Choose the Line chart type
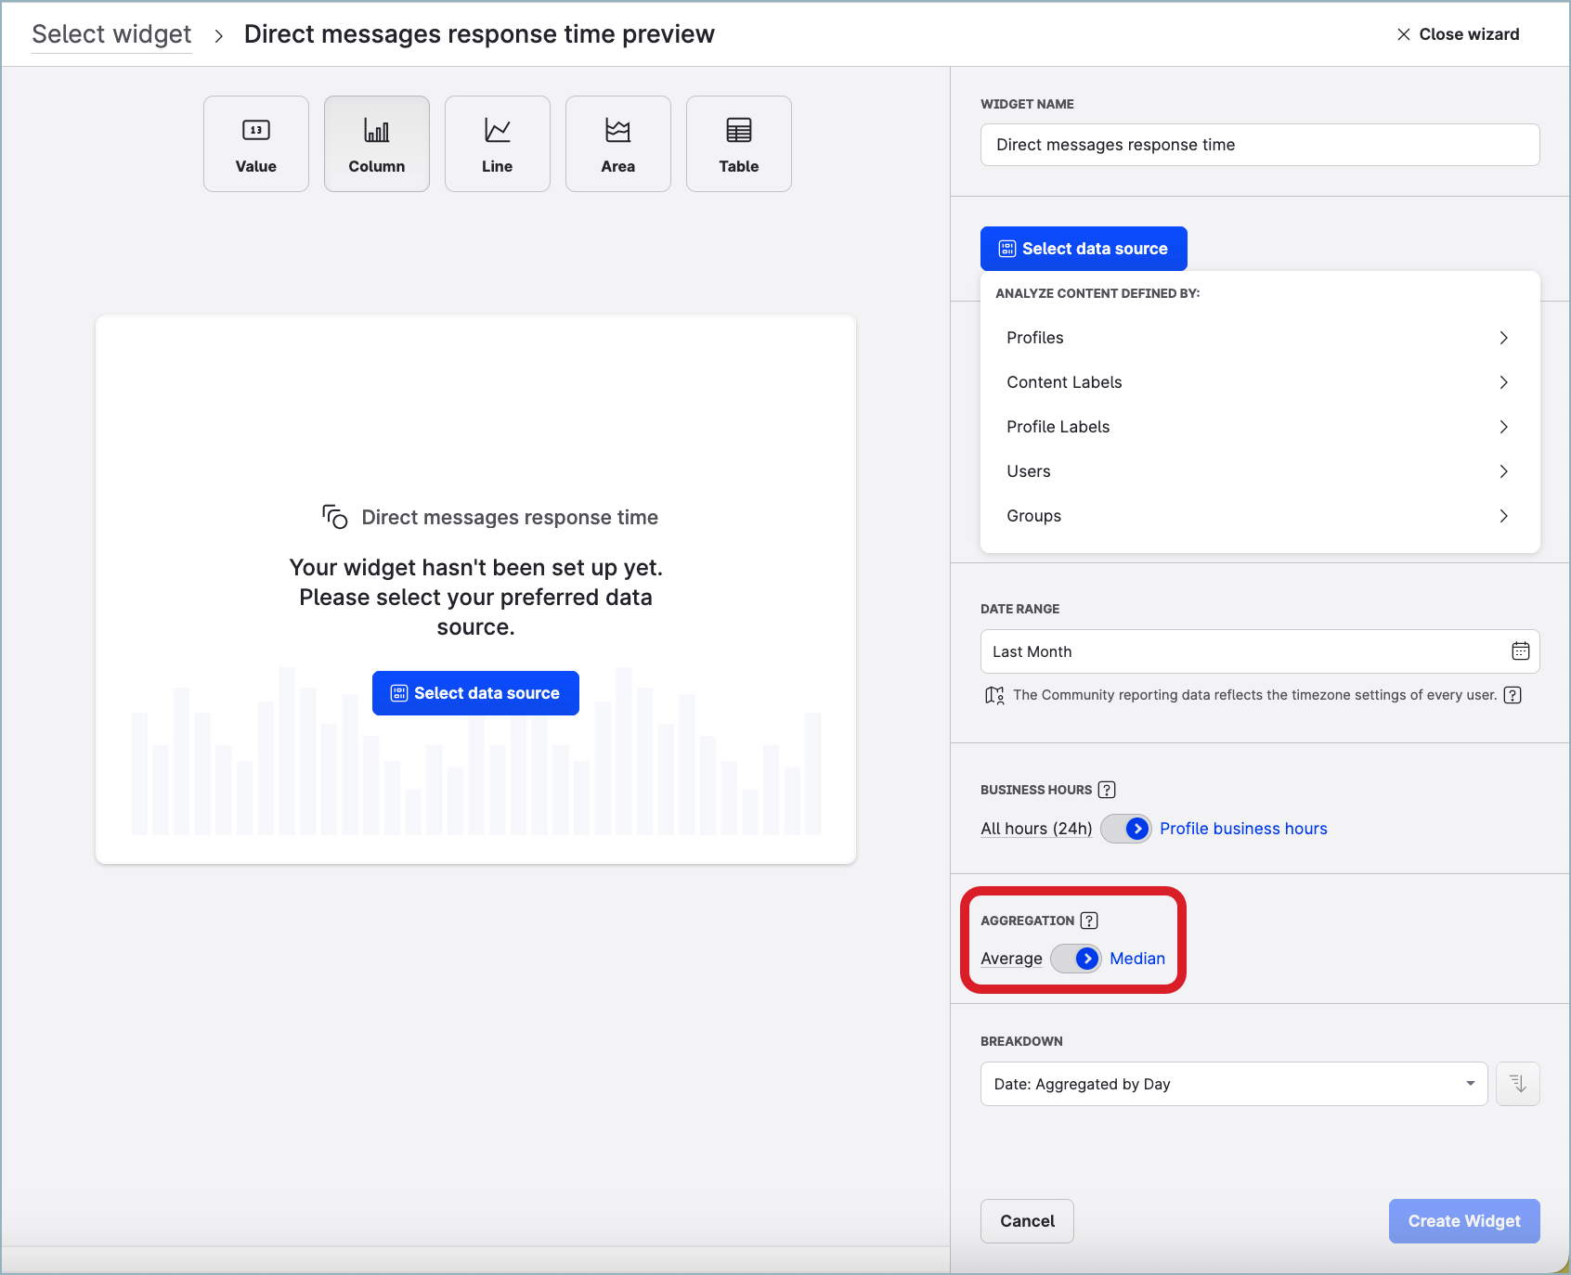Viewport: 1571px width, 1275px height. pos(497,144)
